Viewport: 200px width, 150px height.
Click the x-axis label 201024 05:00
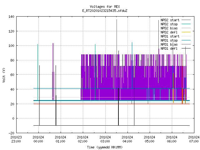pyautogui.click(x=149, y=139)
